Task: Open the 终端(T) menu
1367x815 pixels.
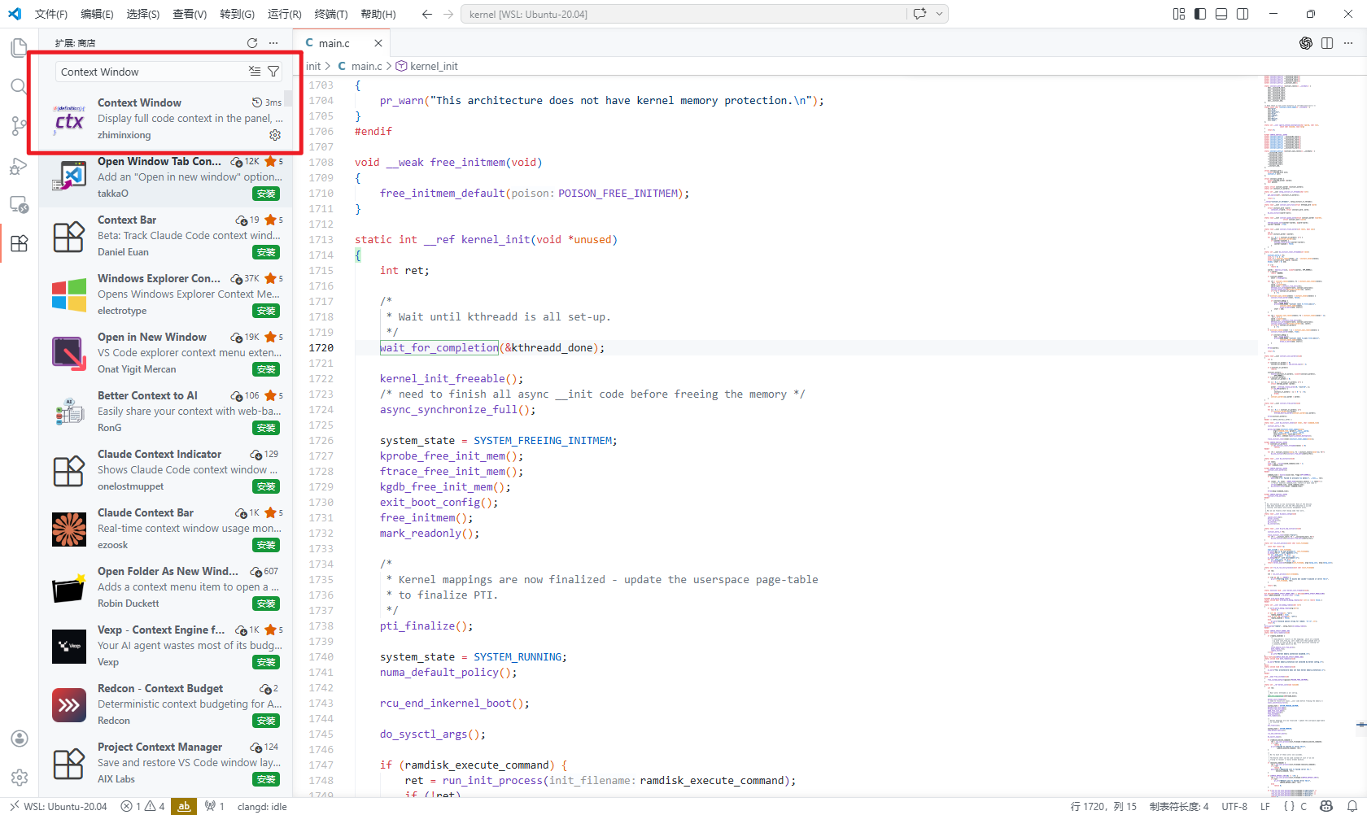Action: [x=331, y=14]
